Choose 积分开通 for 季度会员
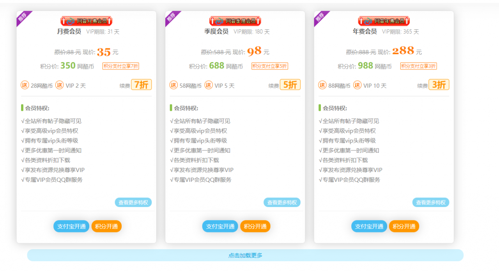 point(255,226)
